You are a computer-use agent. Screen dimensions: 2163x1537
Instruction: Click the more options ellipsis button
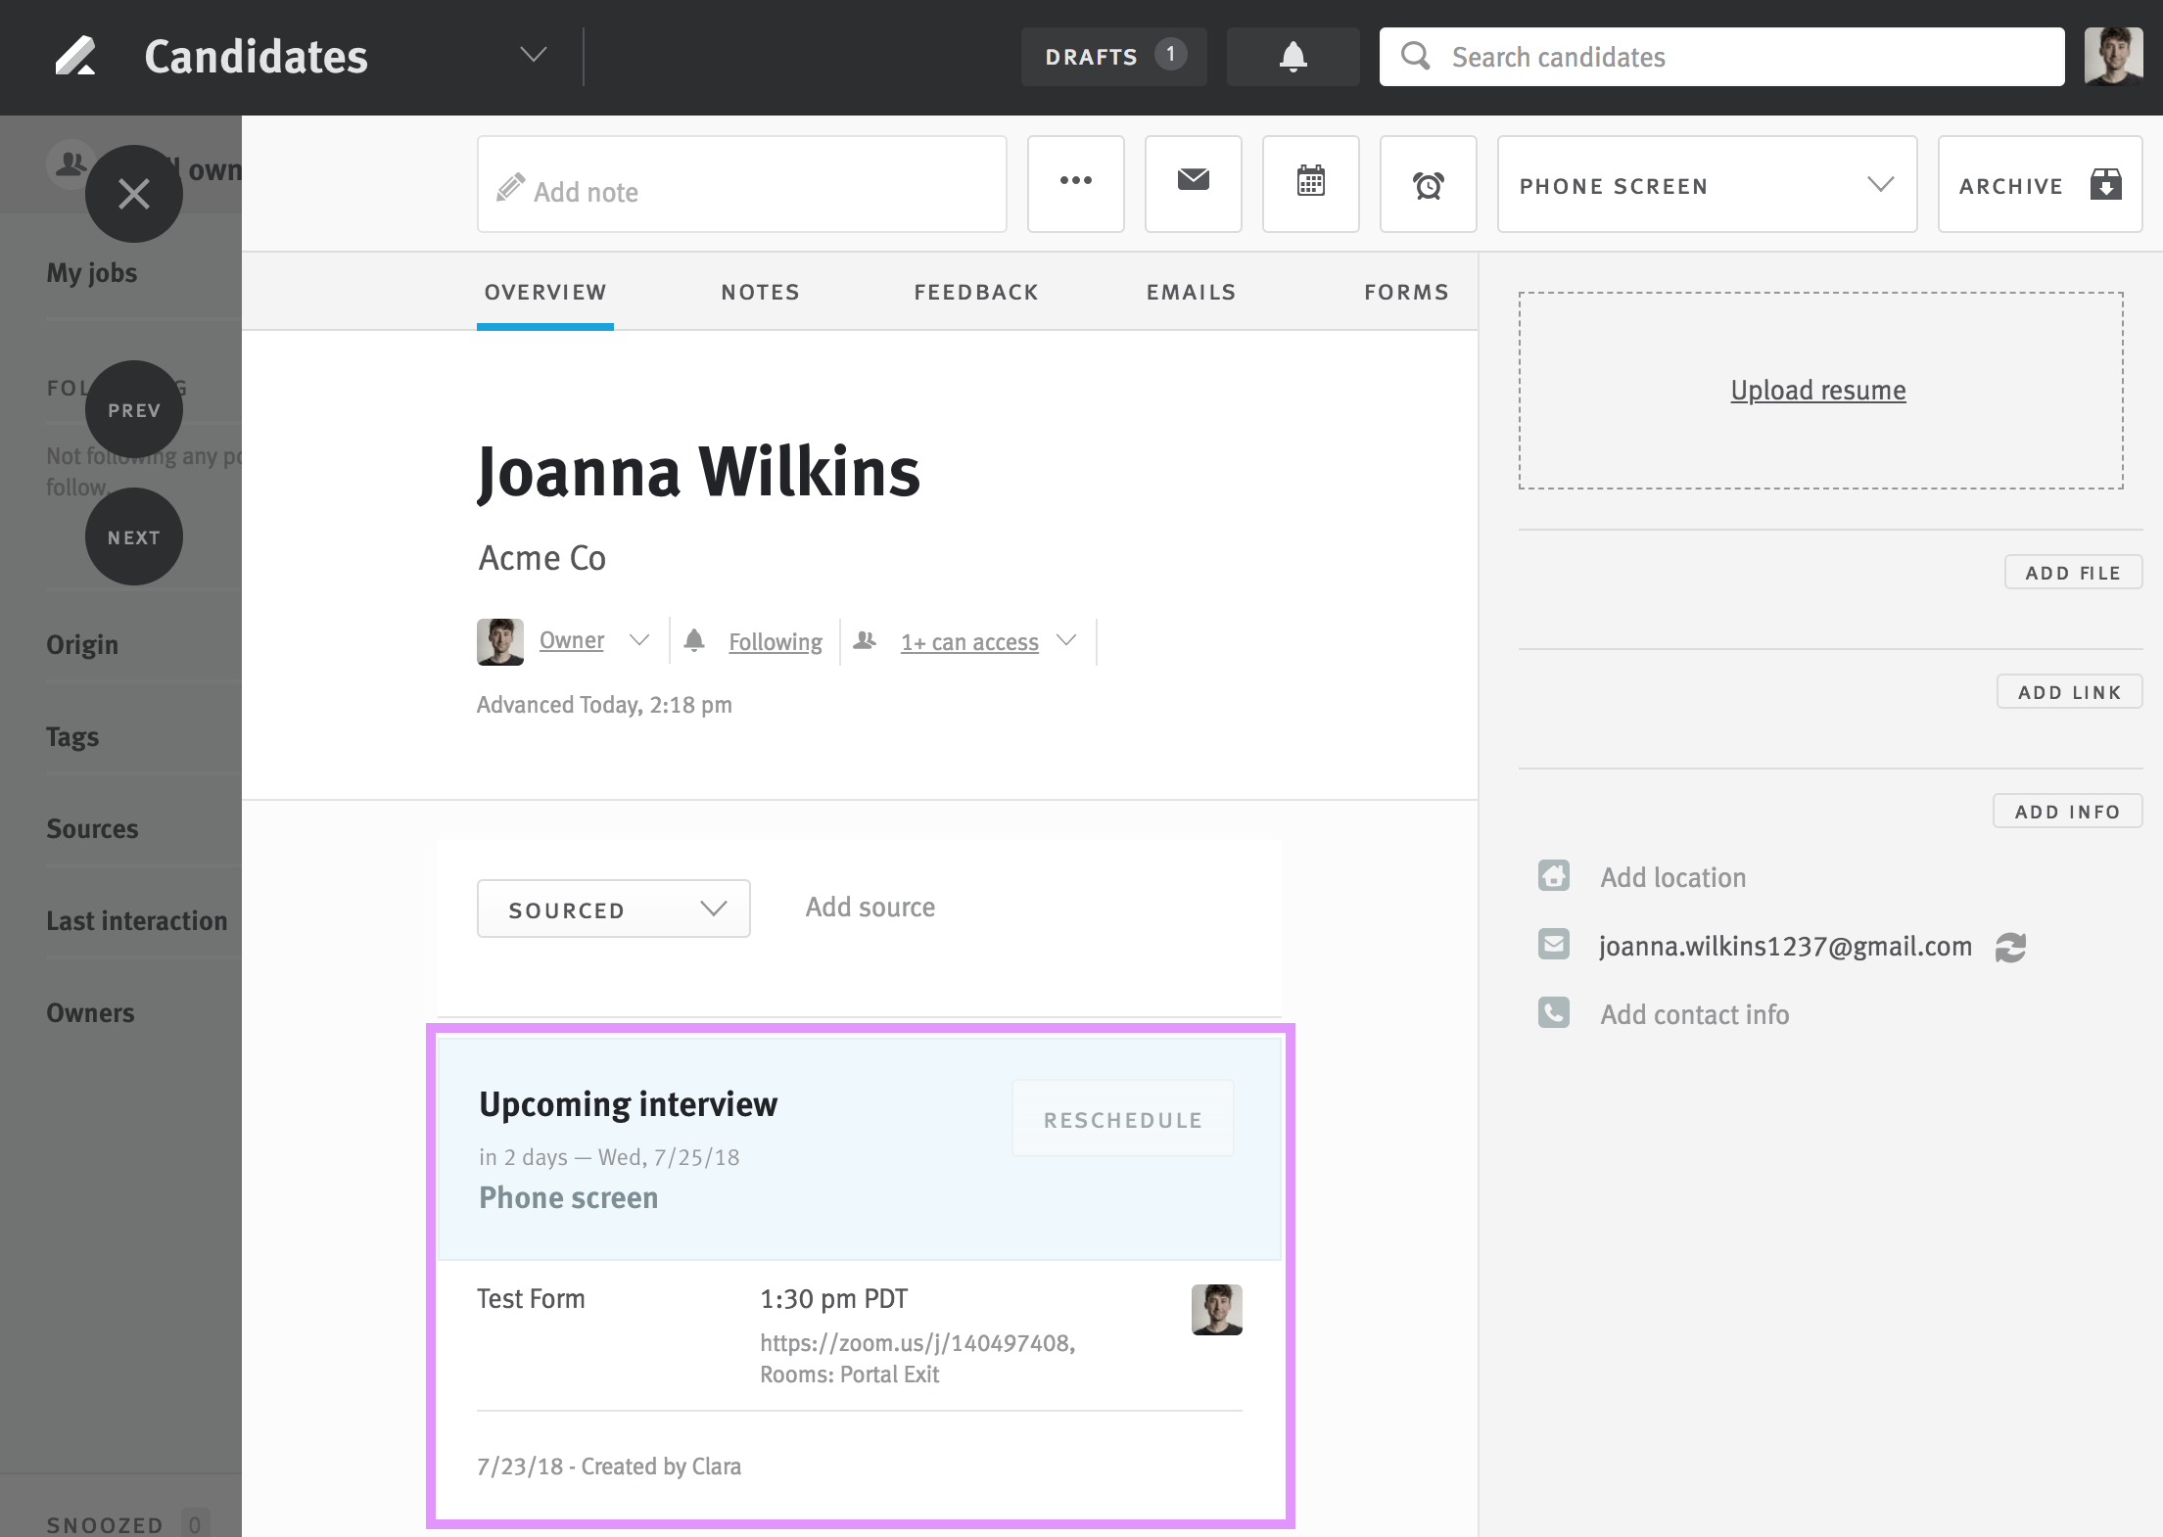(x=1075, y=183)
